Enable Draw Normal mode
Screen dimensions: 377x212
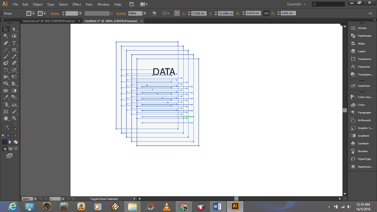click(5, 149)
